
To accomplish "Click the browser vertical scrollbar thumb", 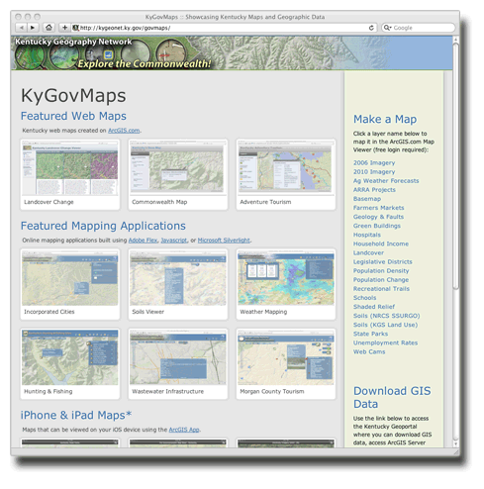I will [455, 166].
